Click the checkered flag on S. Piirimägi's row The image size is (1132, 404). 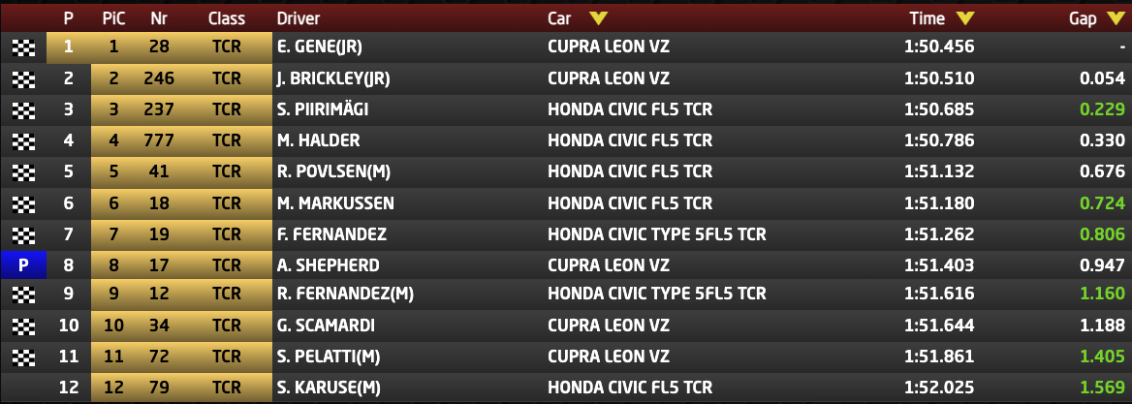22,110
